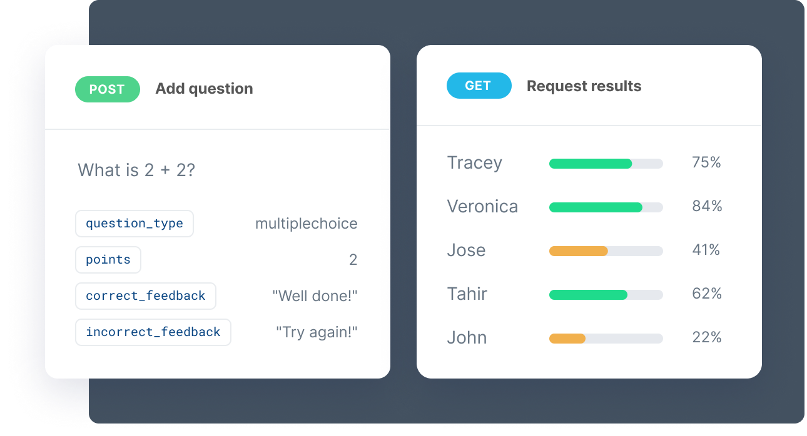The width and height of the screenshot is (807, 436).
Task: Click the "Well done!" feedback value
Action: pos(315,296)
